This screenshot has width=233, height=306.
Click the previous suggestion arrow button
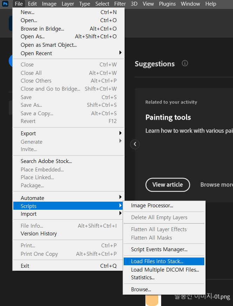coord(135,144)
